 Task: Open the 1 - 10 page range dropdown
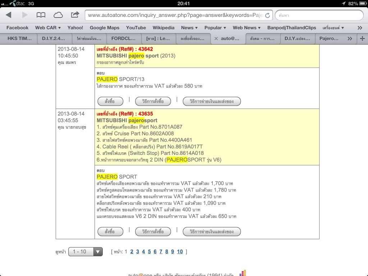coord(86,252)
